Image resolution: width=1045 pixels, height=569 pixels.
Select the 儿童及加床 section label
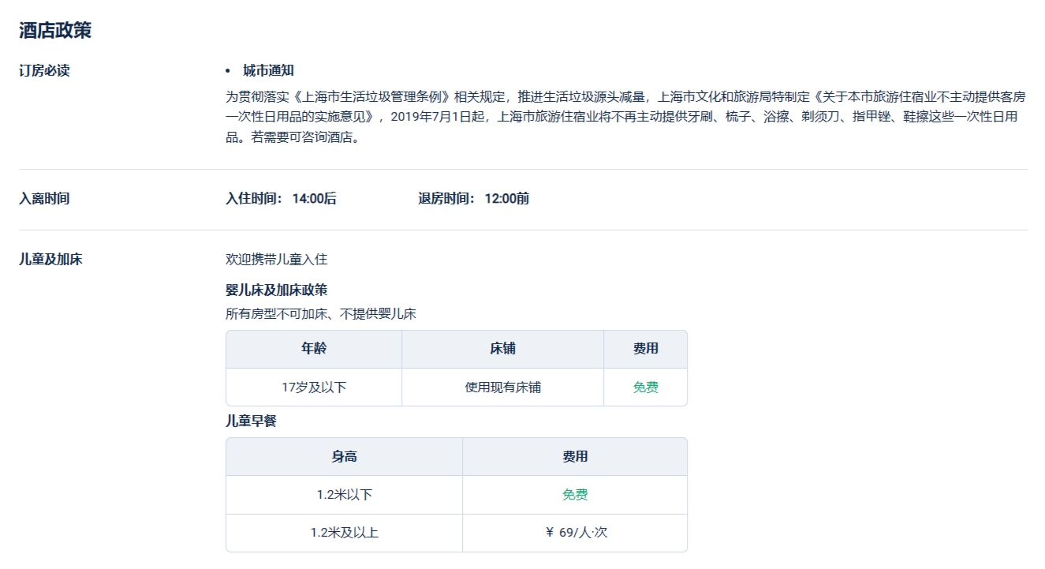(50, 260)
